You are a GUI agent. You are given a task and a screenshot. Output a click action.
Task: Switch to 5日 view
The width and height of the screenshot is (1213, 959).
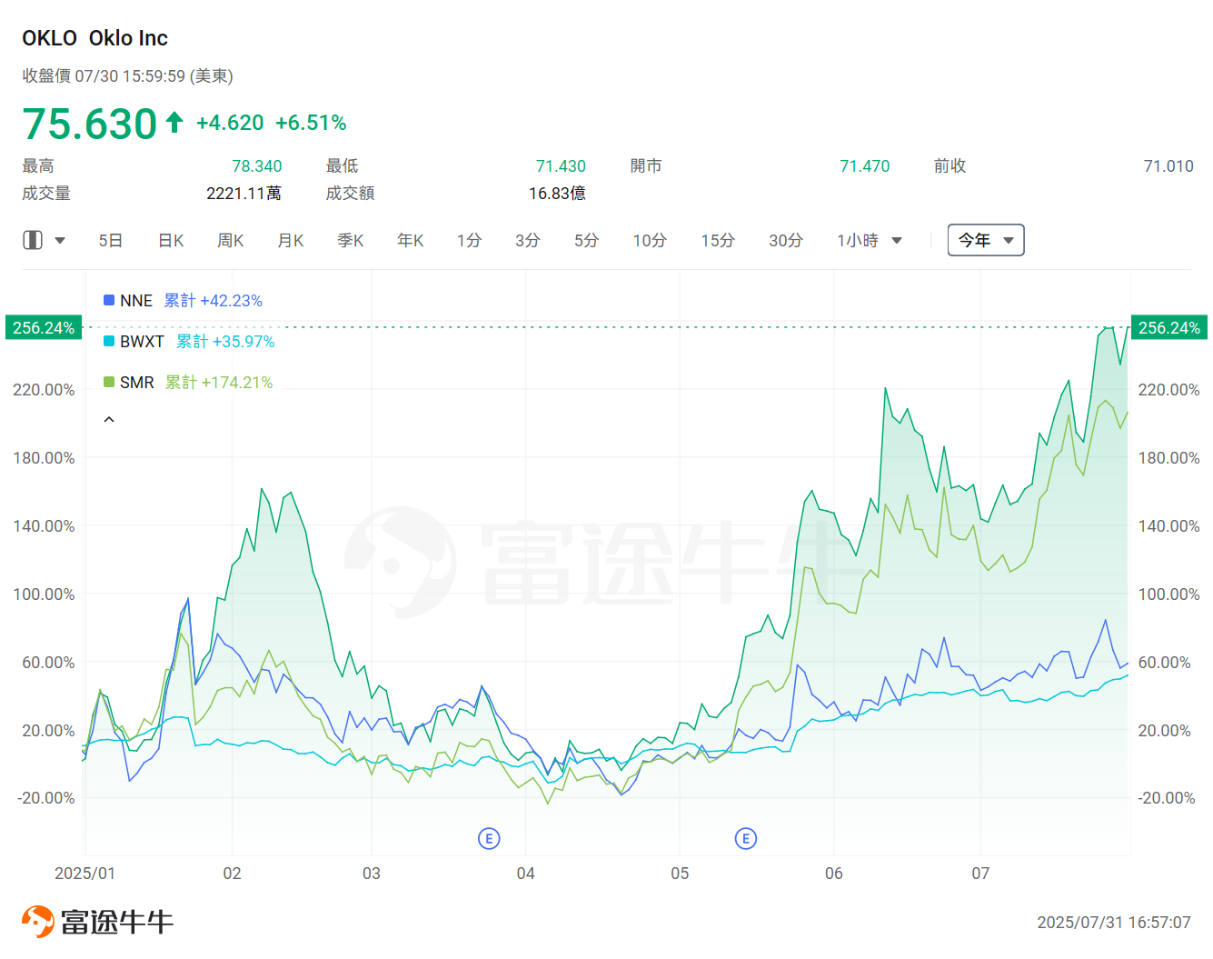click(x=110, y=241)
